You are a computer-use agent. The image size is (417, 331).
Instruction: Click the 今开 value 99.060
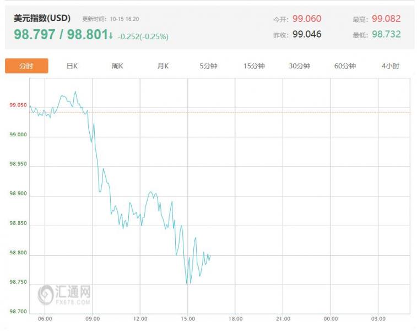307,19
